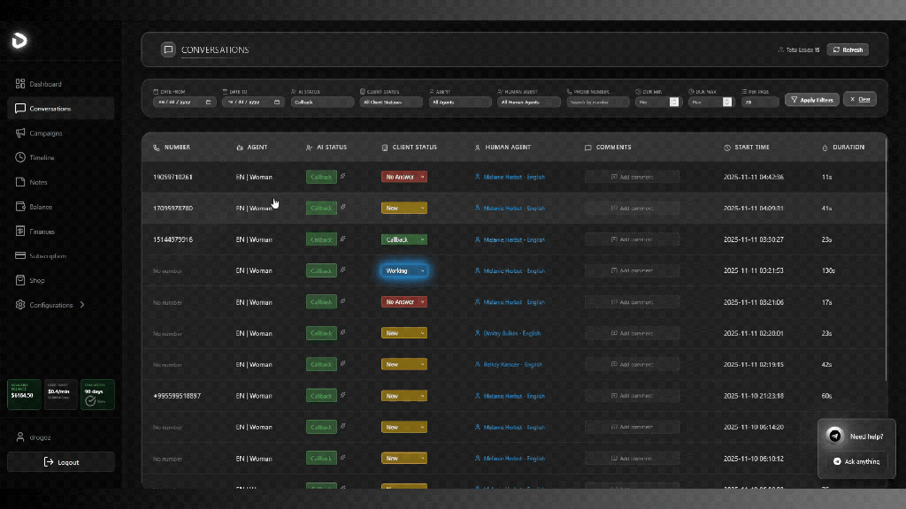Open the Finances menu item

pyautogui.click(x=42, y=232)
